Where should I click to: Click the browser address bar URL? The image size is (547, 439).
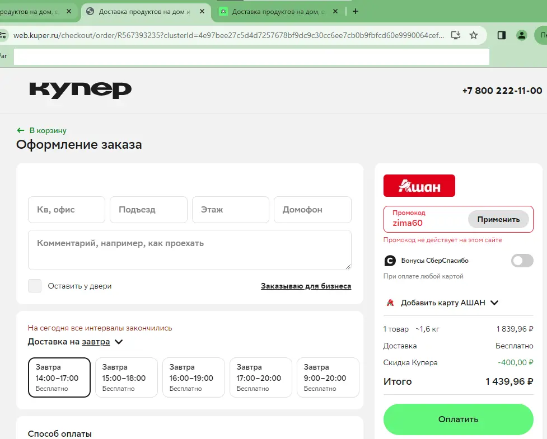[x=228, y=35]
